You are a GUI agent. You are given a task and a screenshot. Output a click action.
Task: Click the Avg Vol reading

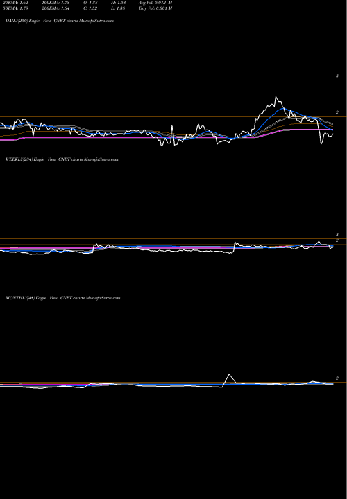coord(155,3)
